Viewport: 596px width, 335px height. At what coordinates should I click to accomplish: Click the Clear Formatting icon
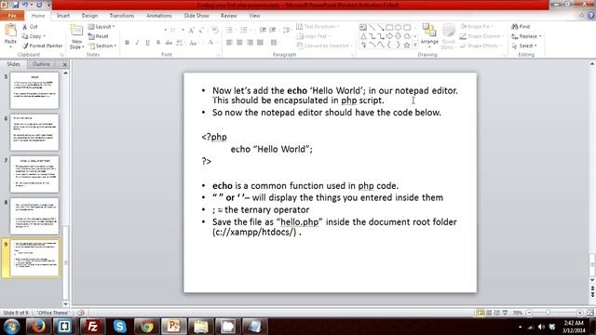(x=215, y=30)
